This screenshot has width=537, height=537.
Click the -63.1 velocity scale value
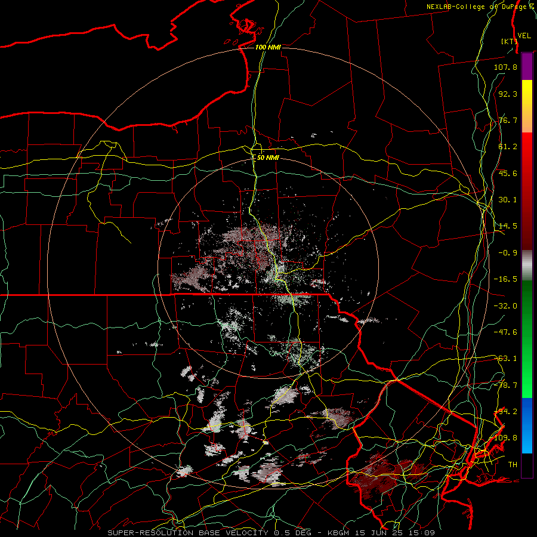click(505, 359)
